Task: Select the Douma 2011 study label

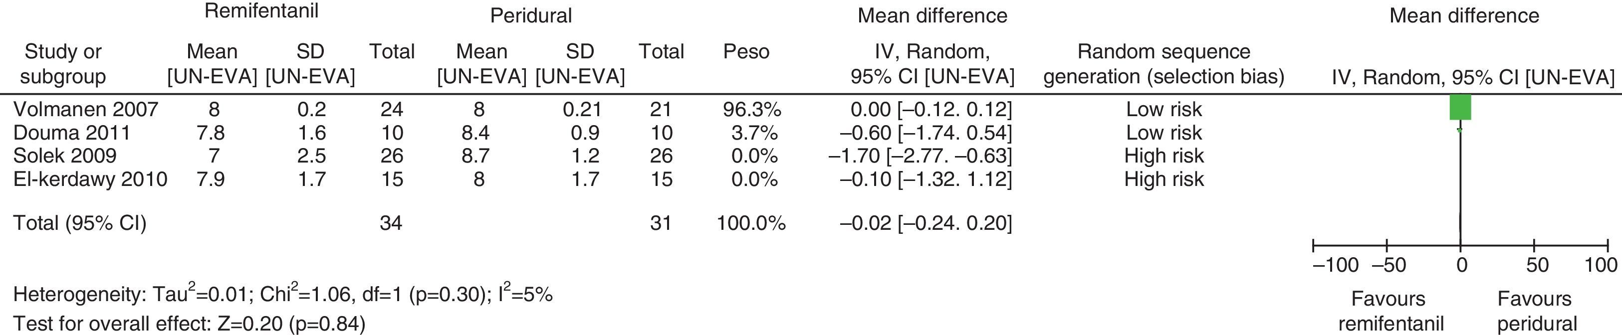Action: [x=72, y=133]
